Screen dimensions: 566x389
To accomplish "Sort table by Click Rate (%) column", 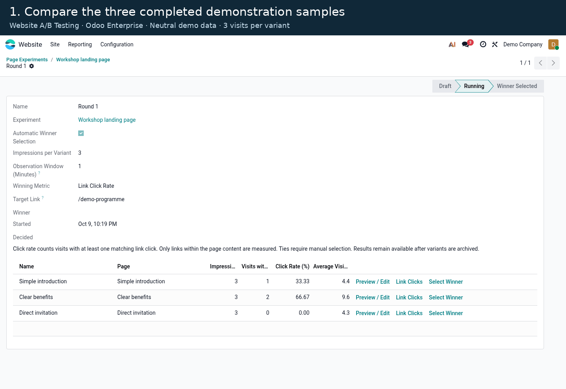I will [x=292, y=266].
